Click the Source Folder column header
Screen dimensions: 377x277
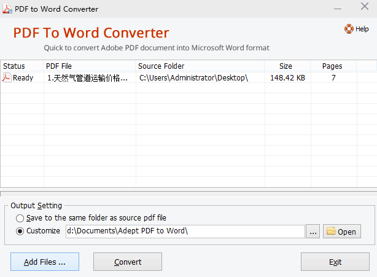pyautogui.click(x=200, y=66)
